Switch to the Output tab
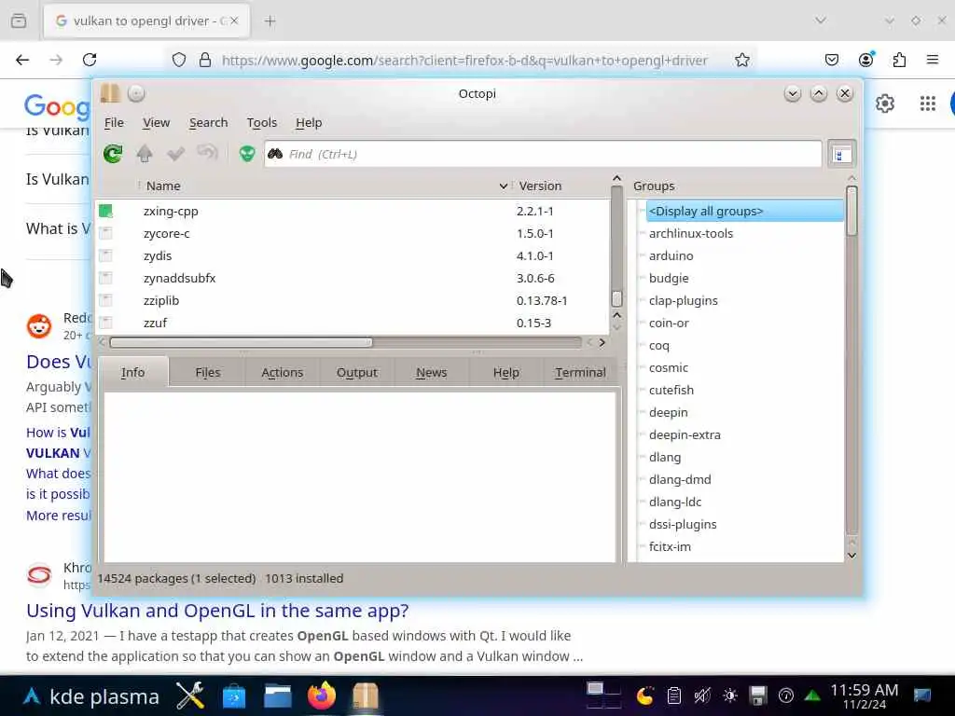The height and width of the screenshot is (716, 955). pos(357,372)
